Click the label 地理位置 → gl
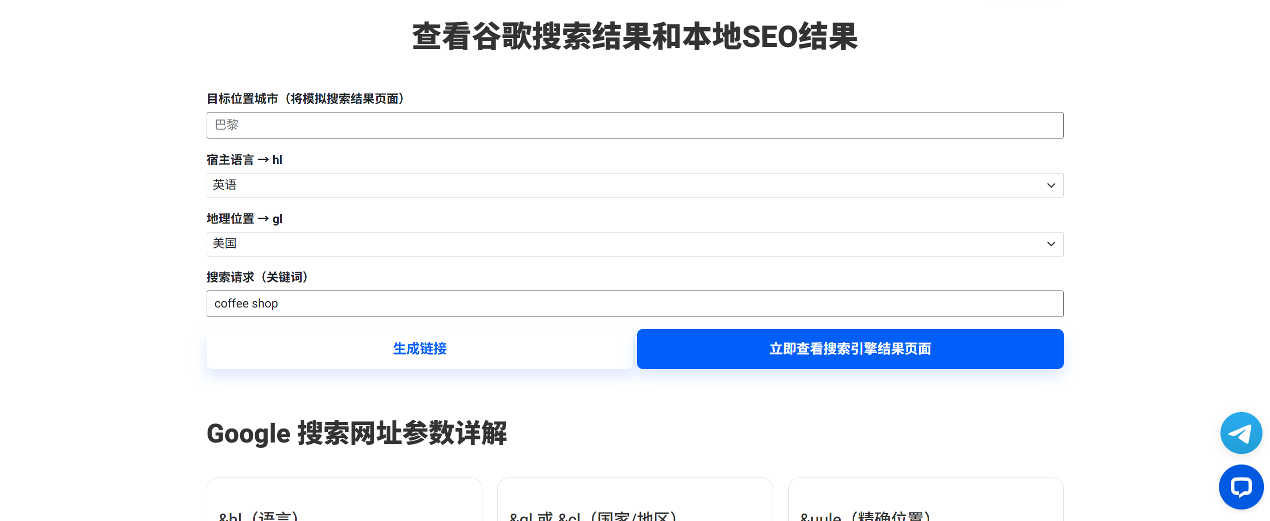Viewport: 1270px width, 521px height. point(245,218)
